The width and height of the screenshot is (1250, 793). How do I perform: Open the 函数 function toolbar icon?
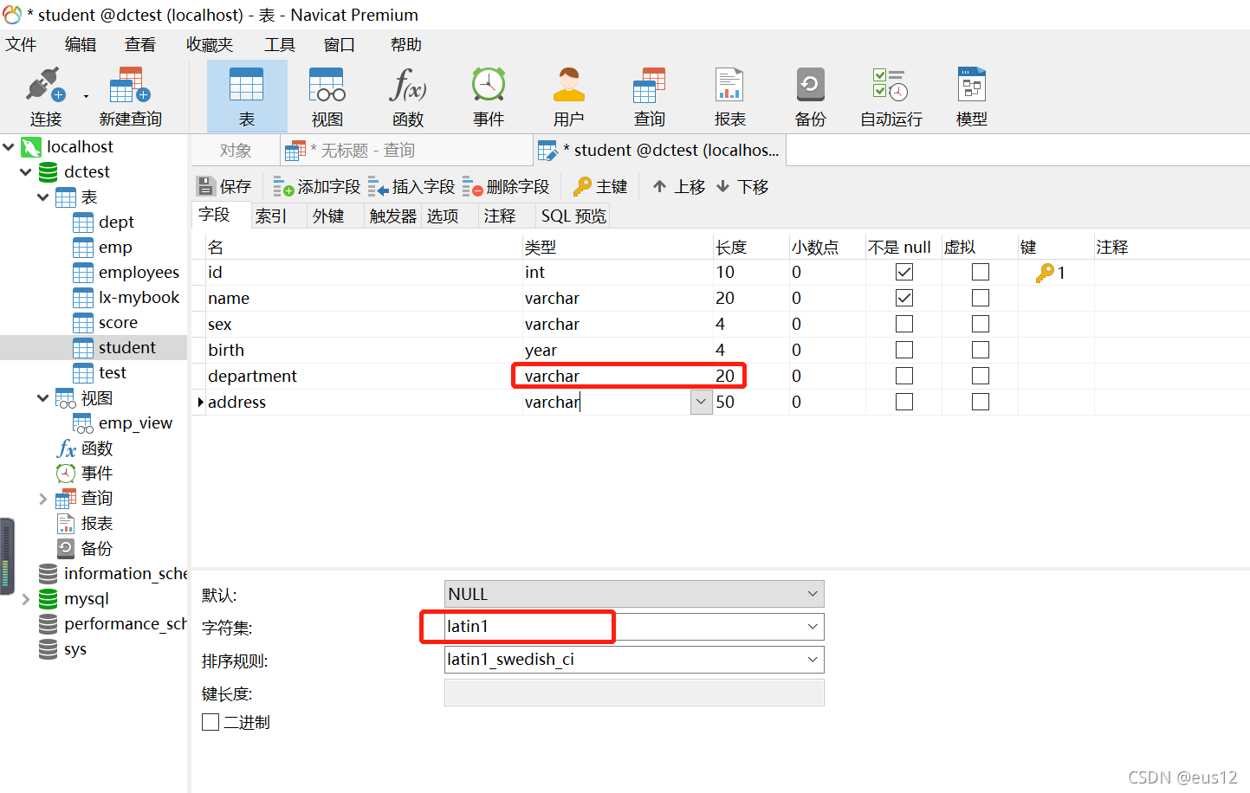point(408,96)
